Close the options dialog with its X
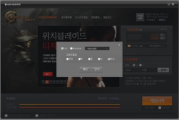This screenshot has width=179, height=120. 119,45
